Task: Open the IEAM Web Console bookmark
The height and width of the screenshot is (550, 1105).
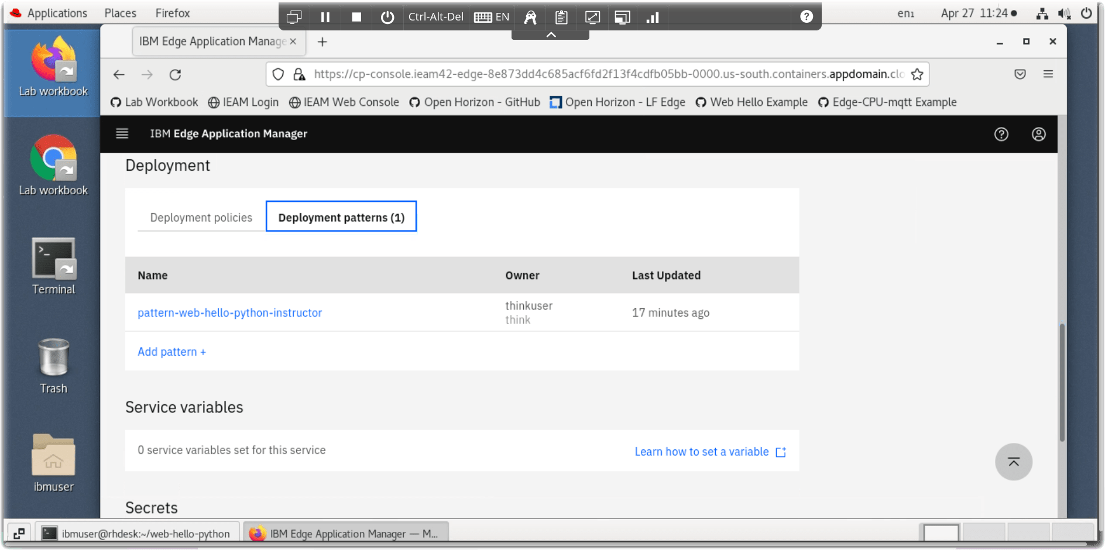Action: click(344, 102)
